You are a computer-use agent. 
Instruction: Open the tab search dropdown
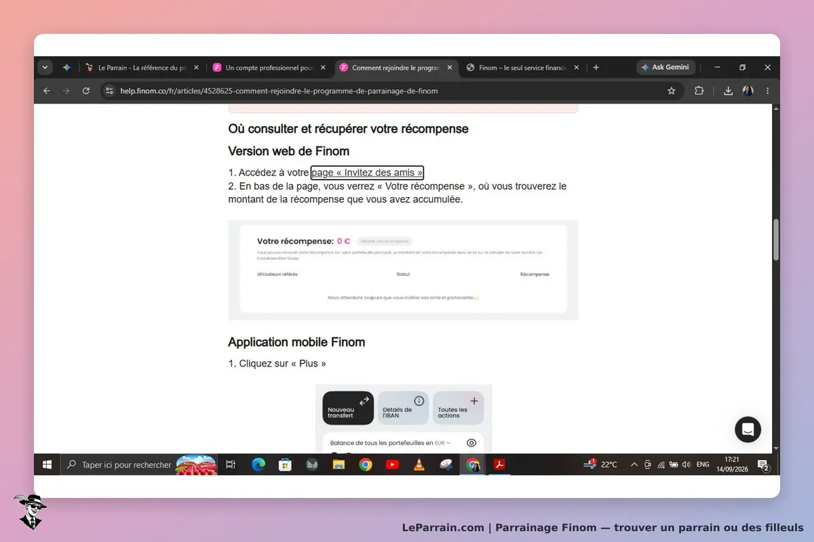45,68
